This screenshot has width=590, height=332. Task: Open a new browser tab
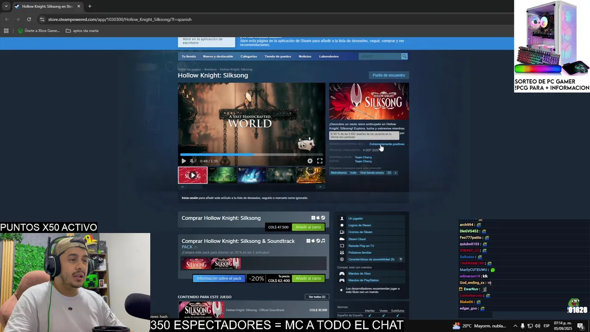[89, 6]
